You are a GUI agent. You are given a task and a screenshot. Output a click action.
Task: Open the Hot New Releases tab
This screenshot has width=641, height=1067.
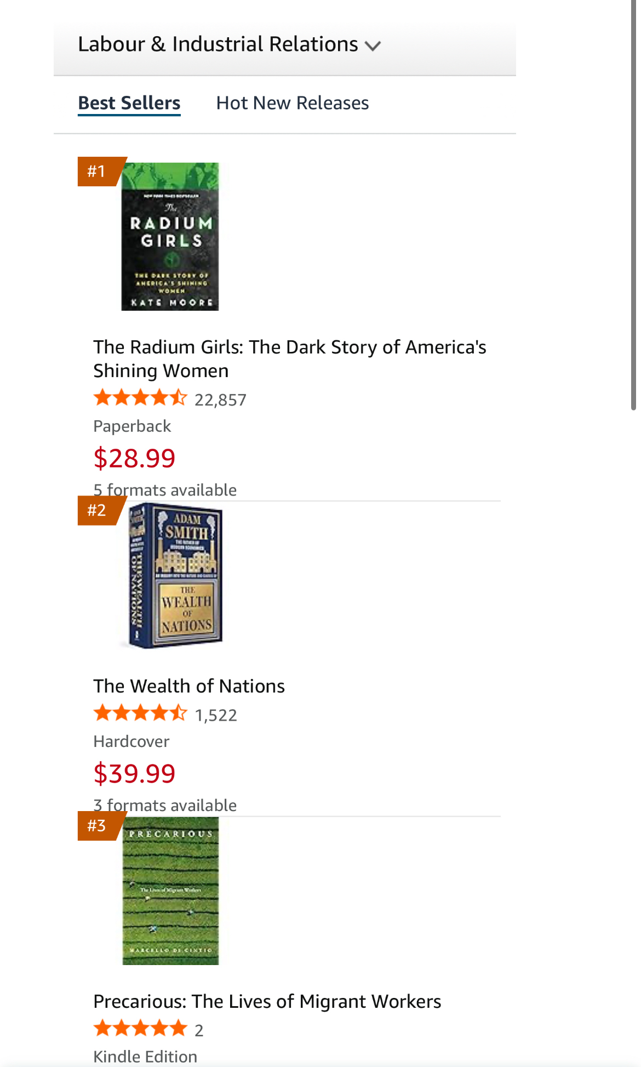point(292,103)
